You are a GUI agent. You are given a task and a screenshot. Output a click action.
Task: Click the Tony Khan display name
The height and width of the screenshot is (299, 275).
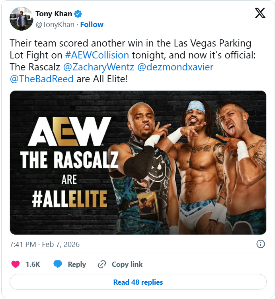[54, 14]
